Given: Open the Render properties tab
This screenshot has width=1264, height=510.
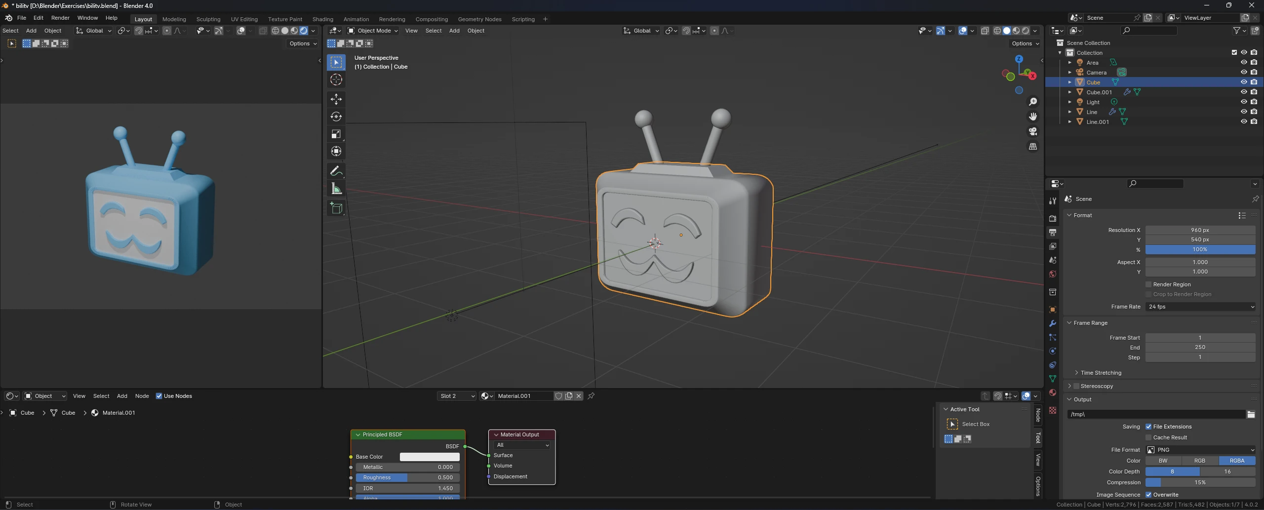Looking at the screenshot, I should click(x=1052, y=218).
